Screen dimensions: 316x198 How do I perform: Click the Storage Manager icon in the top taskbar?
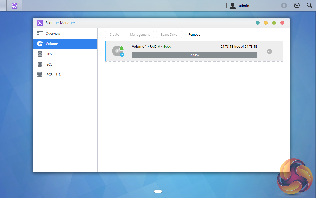[x=15, y=6]
